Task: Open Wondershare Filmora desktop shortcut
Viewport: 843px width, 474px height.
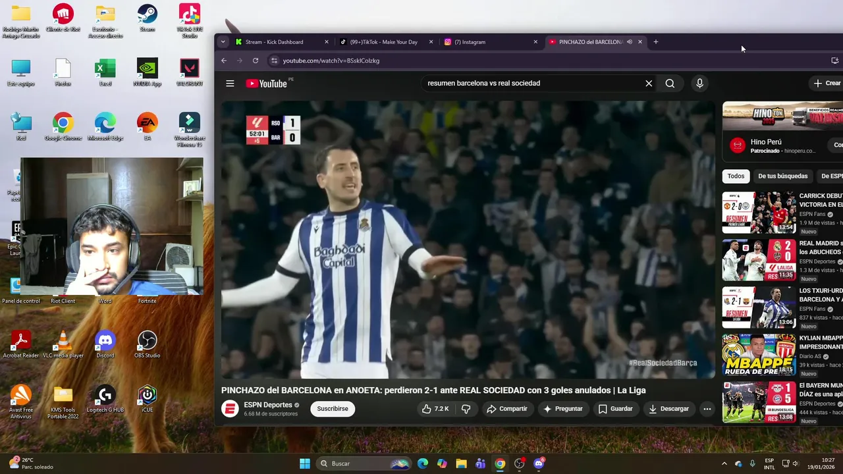Action: 190,130
